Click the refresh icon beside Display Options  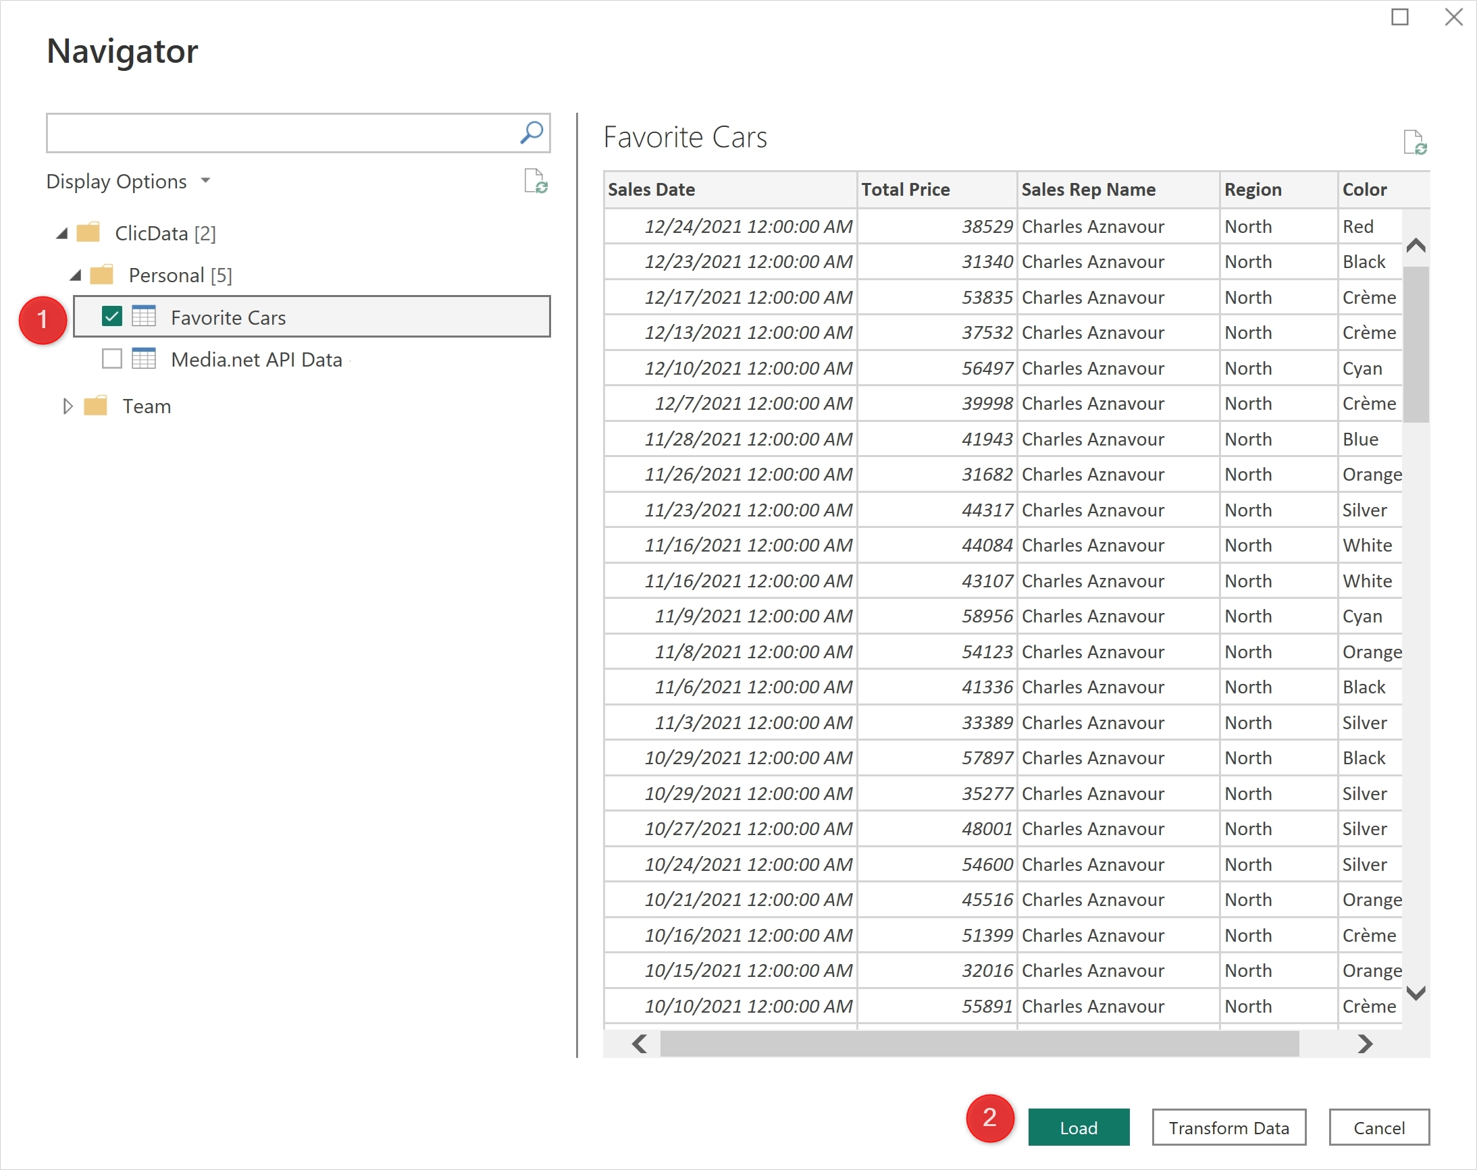535,182
